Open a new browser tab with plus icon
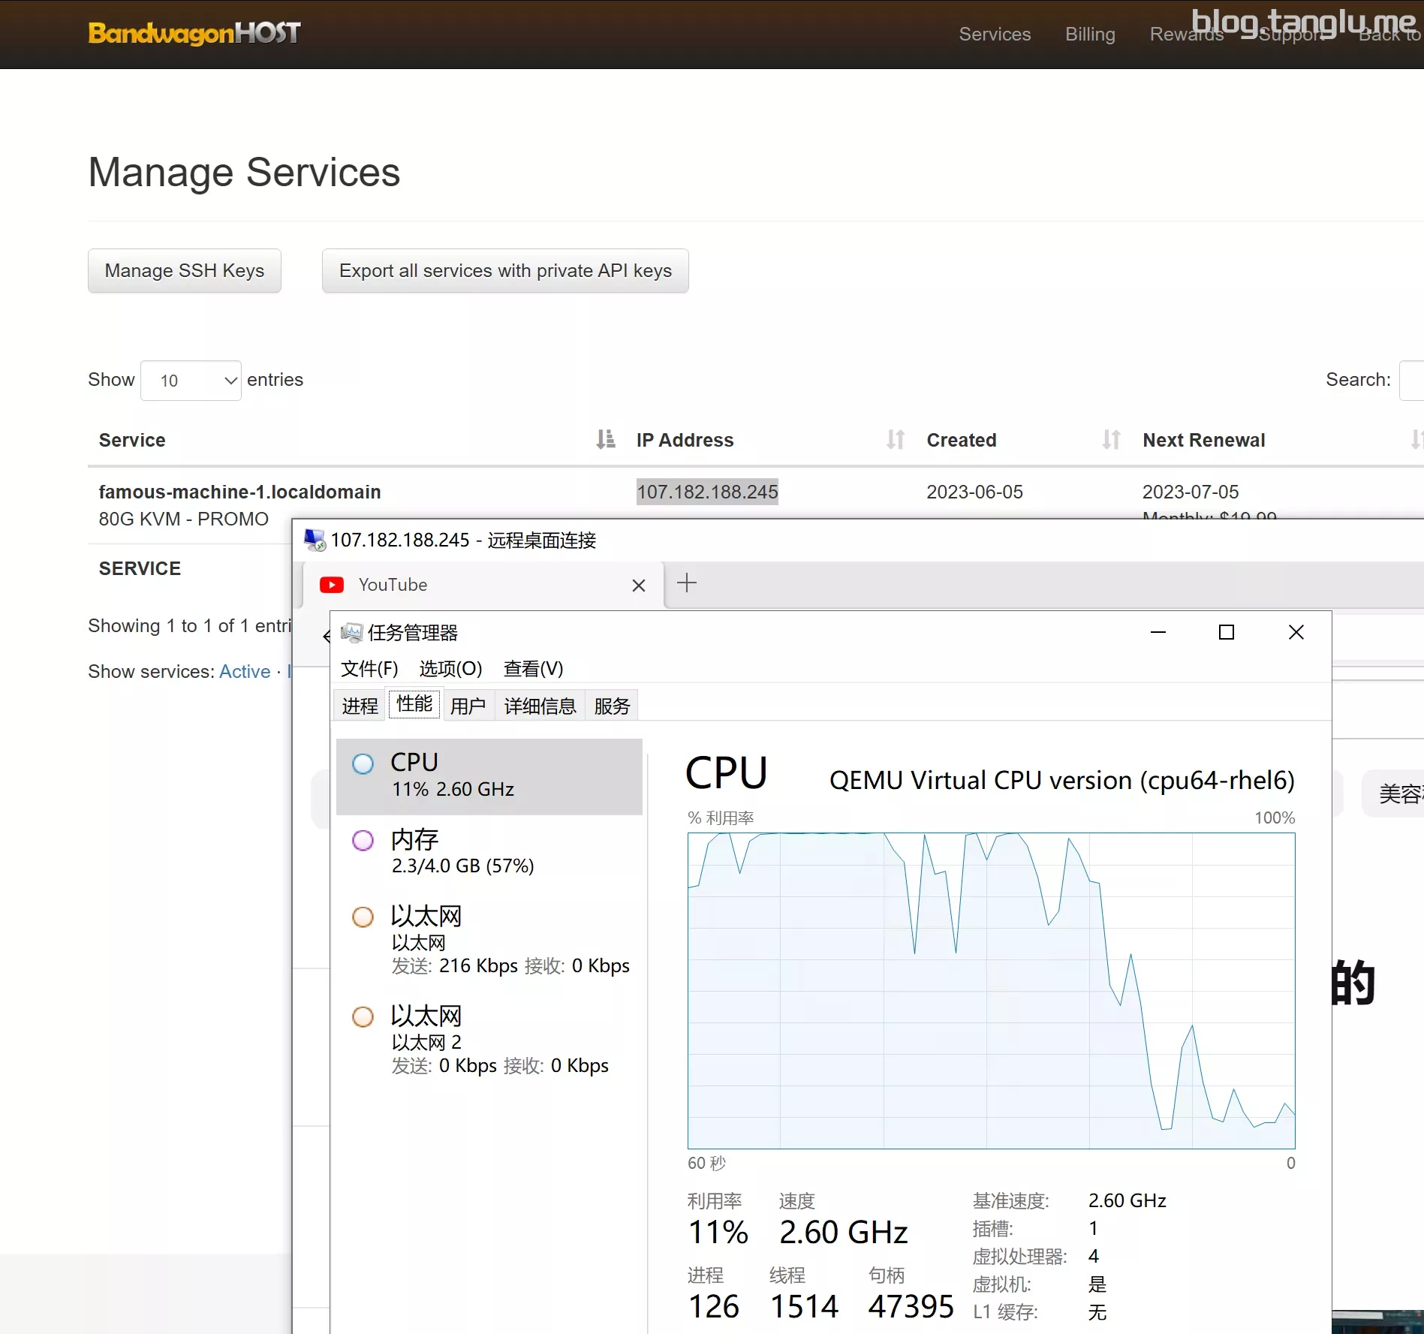Viewport: 1424px width, 1334px height. pos(687,583)
